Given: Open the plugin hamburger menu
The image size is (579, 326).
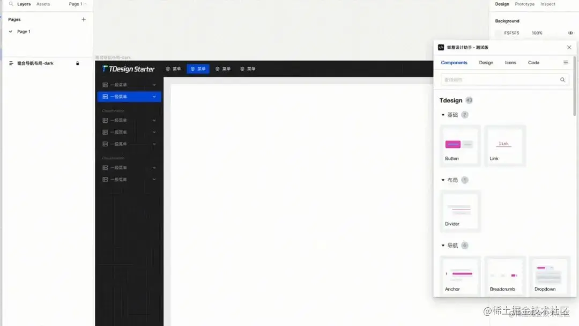Looking at the screenshot, I should 566,63.
